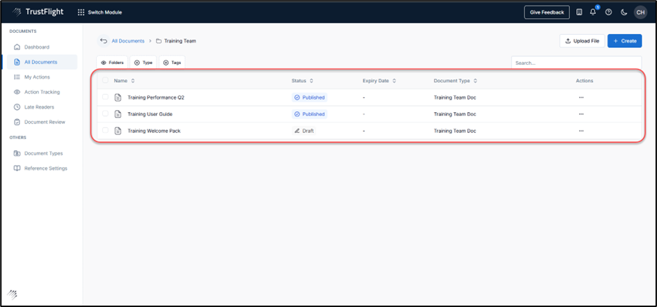This screenshot has width=657, height=307.
Task: Click the TrustFlight logo
Action: (39, 12)
